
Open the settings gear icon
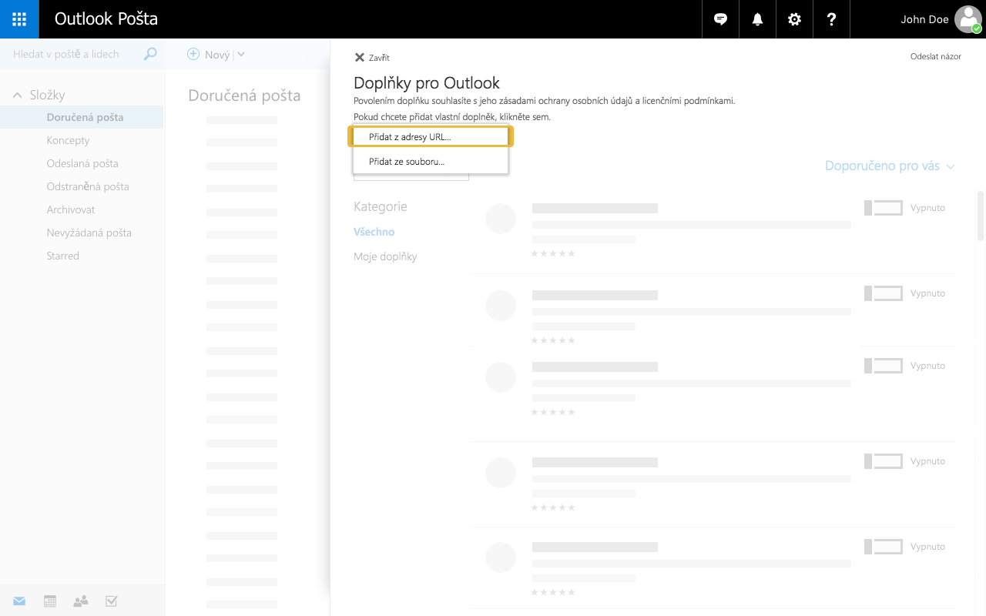pos(794,19)
